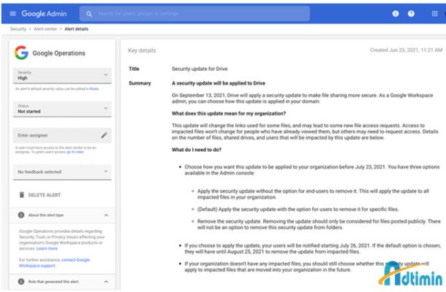Viewport: 446px width, 292px height.
Task: Click DELETE ALERT button
Action: pos(45,195)
